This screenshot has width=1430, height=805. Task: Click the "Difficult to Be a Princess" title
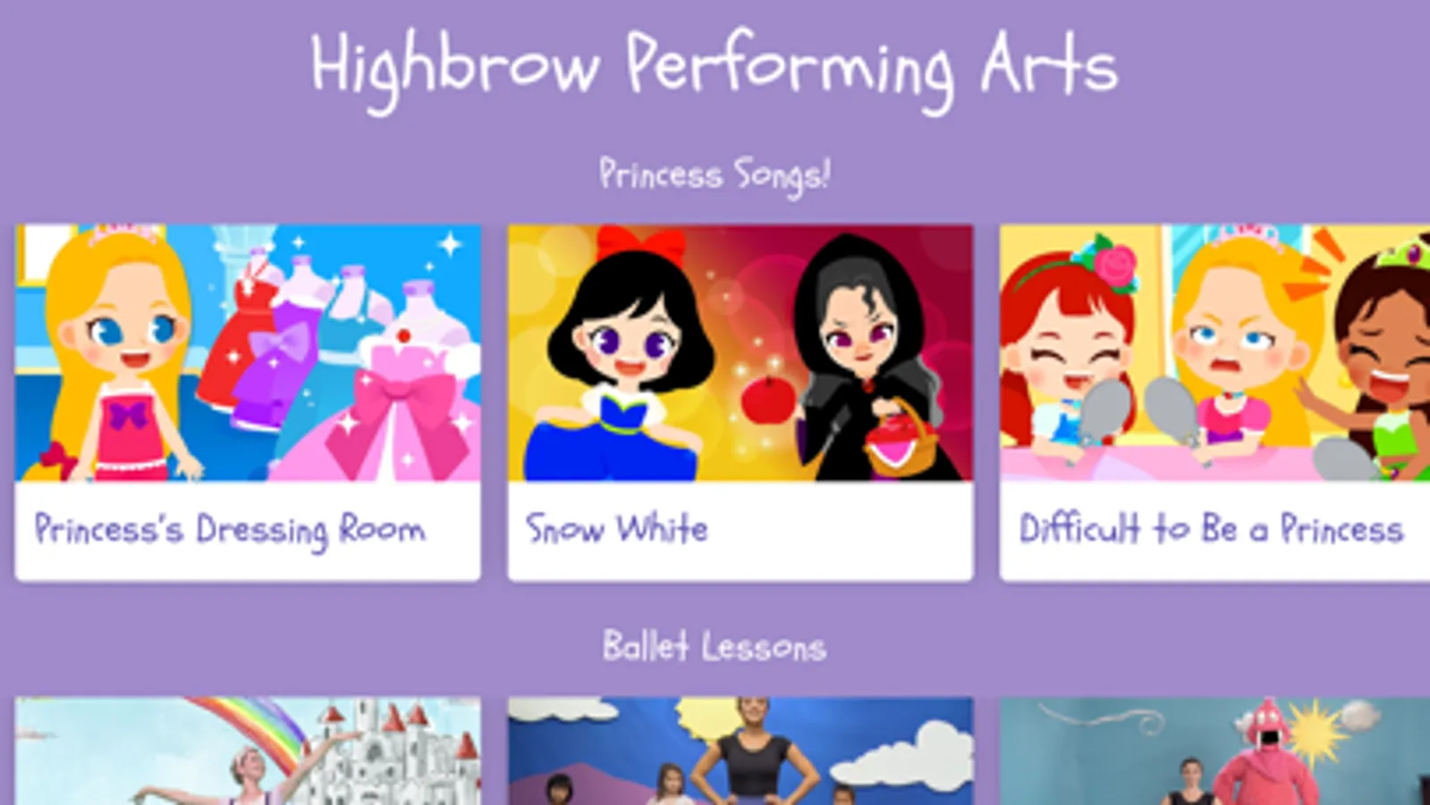pos(1212,529)
